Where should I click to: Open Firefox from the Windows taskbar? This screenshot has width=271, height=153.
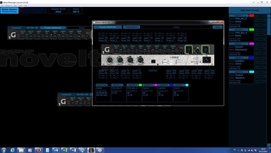tap(39, 150)
